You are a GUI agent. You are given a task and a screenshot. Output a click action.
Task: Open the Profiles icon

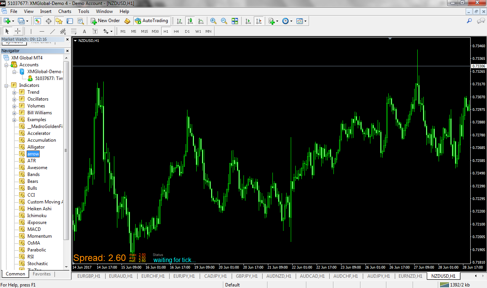click(21, 21)
